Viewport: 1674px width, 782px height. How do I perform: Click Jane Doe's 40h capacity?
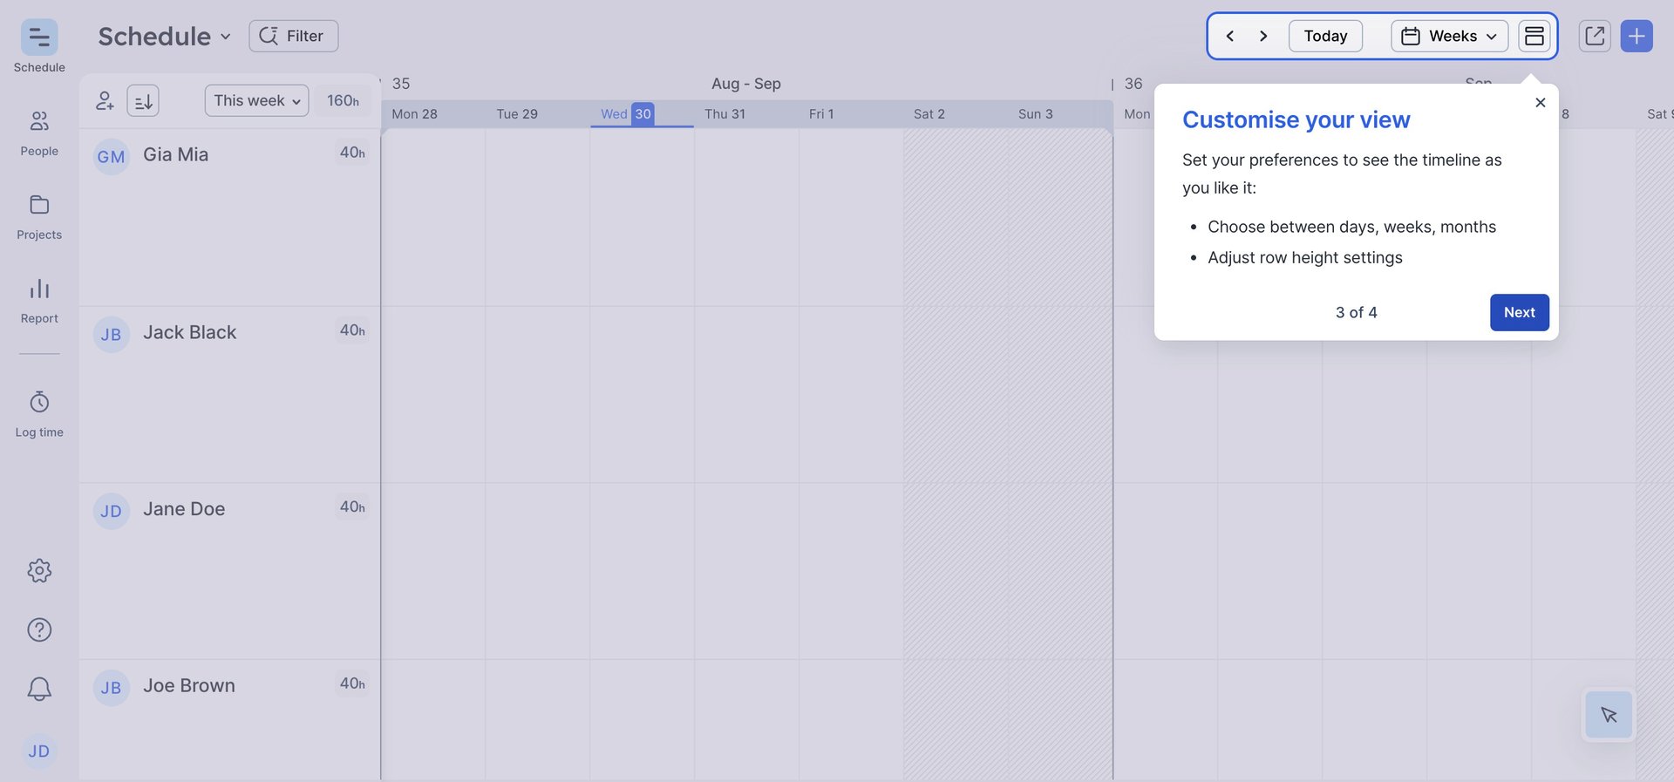[x=353, y=507]
